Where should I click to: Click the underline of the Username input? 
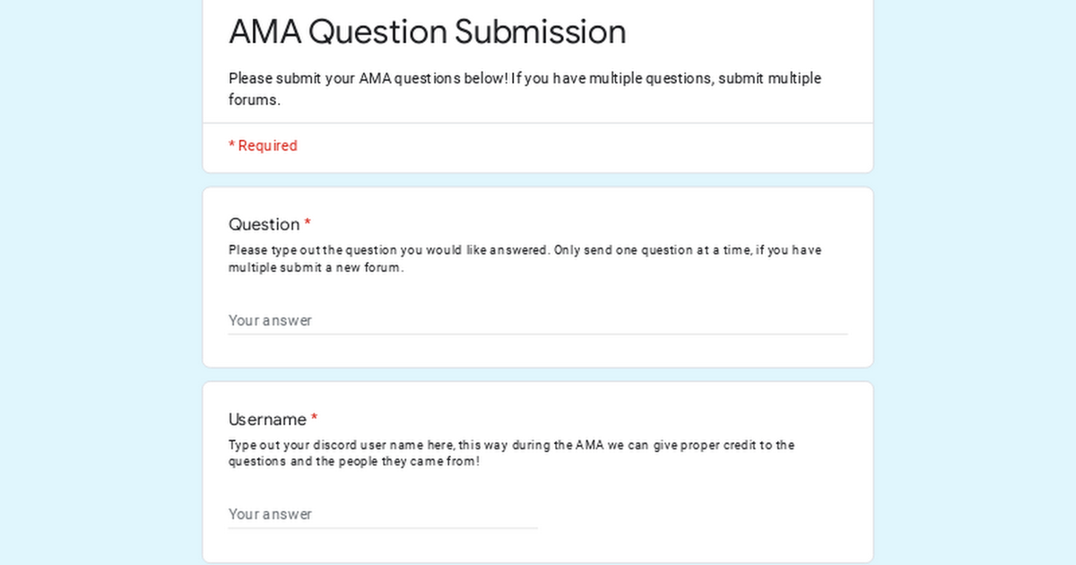[x=383, y=528]
